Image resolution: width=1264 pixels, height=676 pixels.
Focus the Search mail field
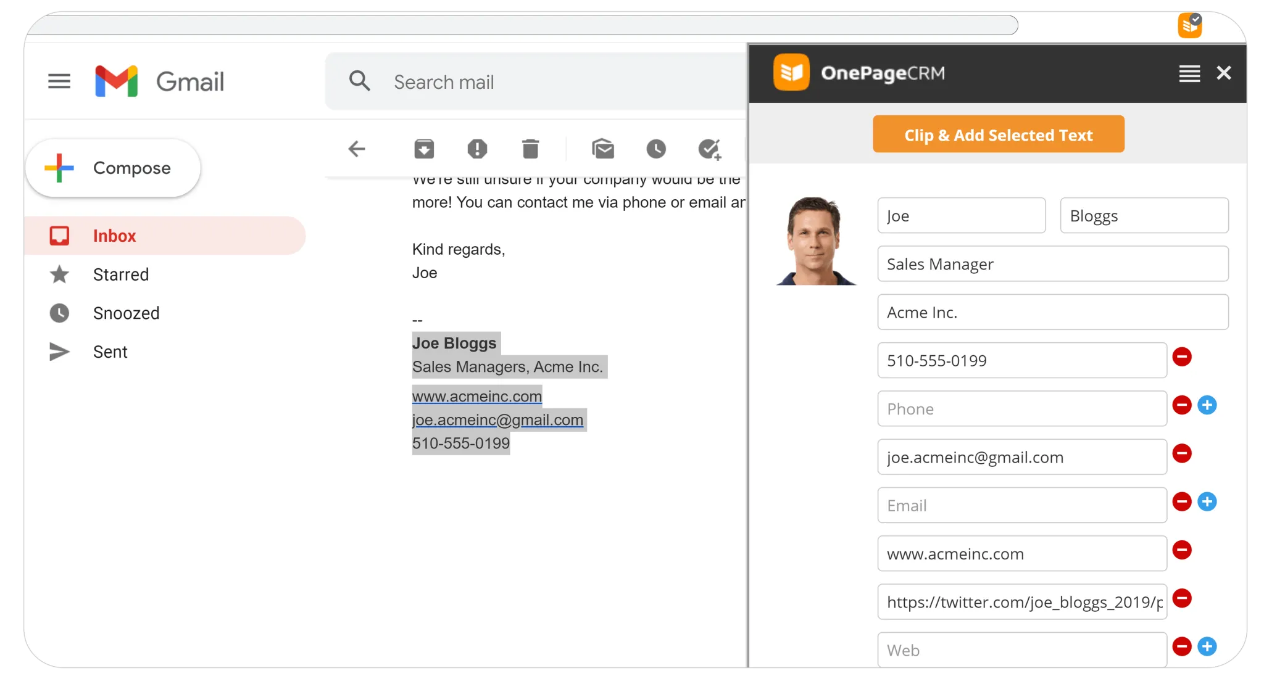[536, 81]
